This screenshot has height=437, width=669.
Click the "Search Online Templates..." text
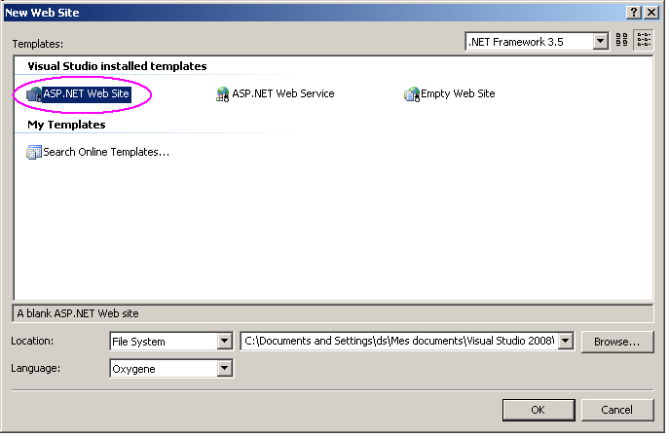(x=106, y=152)
